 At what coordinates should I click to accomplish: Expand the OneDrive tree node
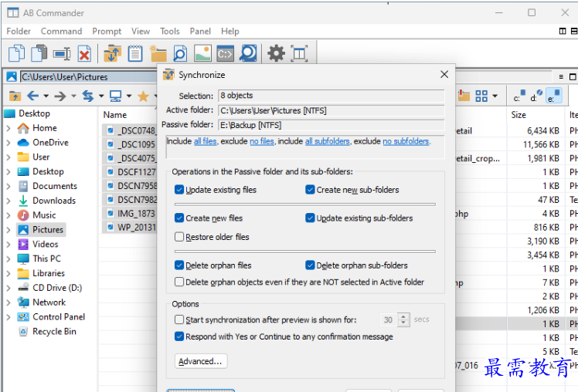[x=8, y=143]
